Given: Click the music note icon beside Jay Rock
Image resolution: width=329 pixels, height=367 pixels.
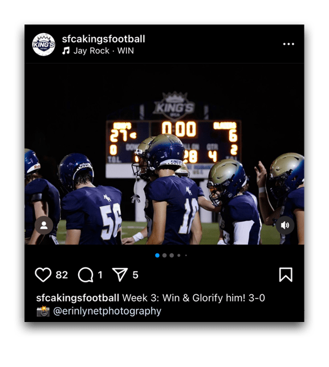Looking at the screenshot, I should click(x=66, y=51).
